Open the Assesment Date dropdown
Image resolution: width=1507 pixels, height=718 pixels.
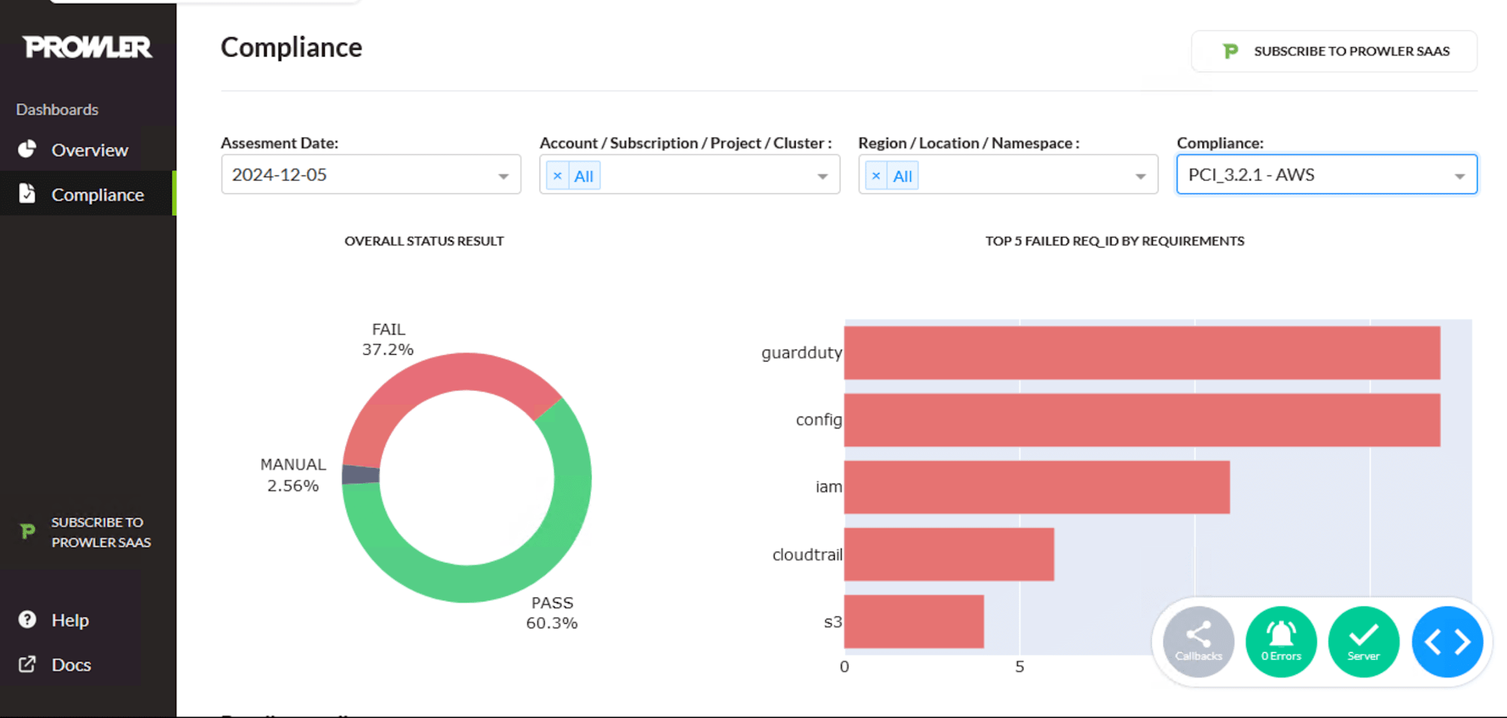tap(371, 175)
